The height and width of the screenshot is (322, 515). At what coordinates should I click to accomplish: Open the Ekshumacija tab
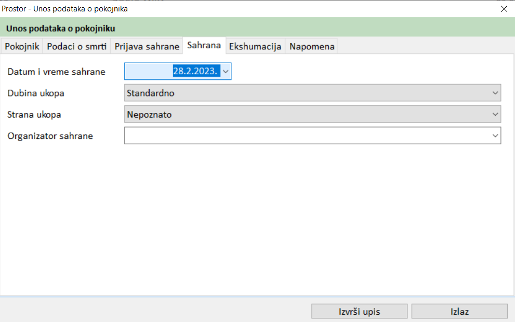(x=255, y=46)
